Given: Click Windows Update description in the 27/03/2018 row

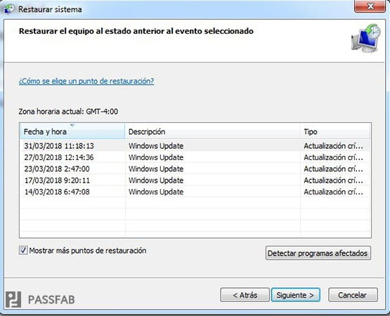Looking at the screenshot, I should (156, 157).
